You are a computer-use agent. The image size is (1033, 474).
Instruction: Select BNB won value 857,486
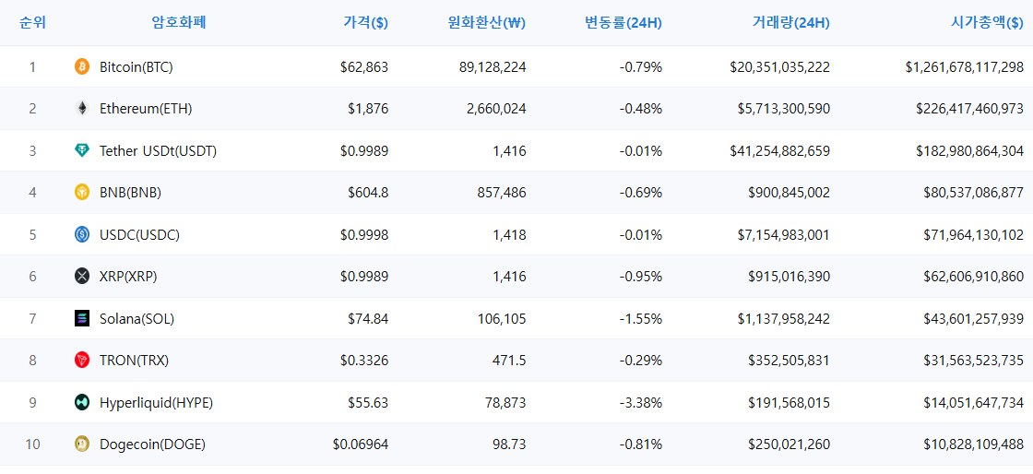(x=502, y=192)
